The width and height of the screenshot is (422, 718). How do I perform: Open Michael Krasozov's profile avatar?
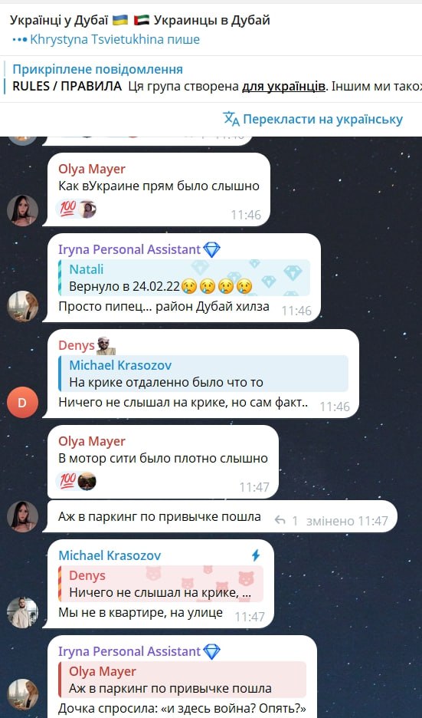22,612
